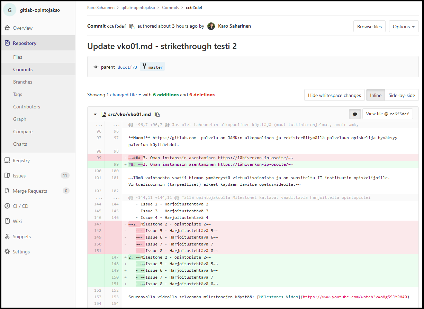Click the Browse files button
The width and height of the screenshot is (424, 309).
tap(369, 27)
